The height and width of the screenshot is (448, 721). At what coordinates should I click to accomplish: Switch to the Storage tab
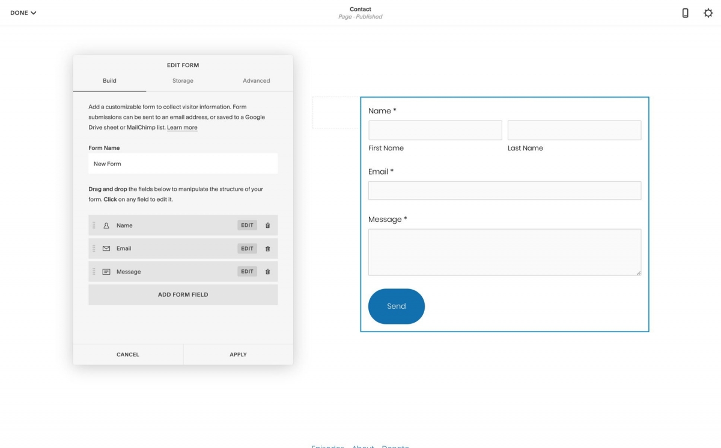click(182, 80)
